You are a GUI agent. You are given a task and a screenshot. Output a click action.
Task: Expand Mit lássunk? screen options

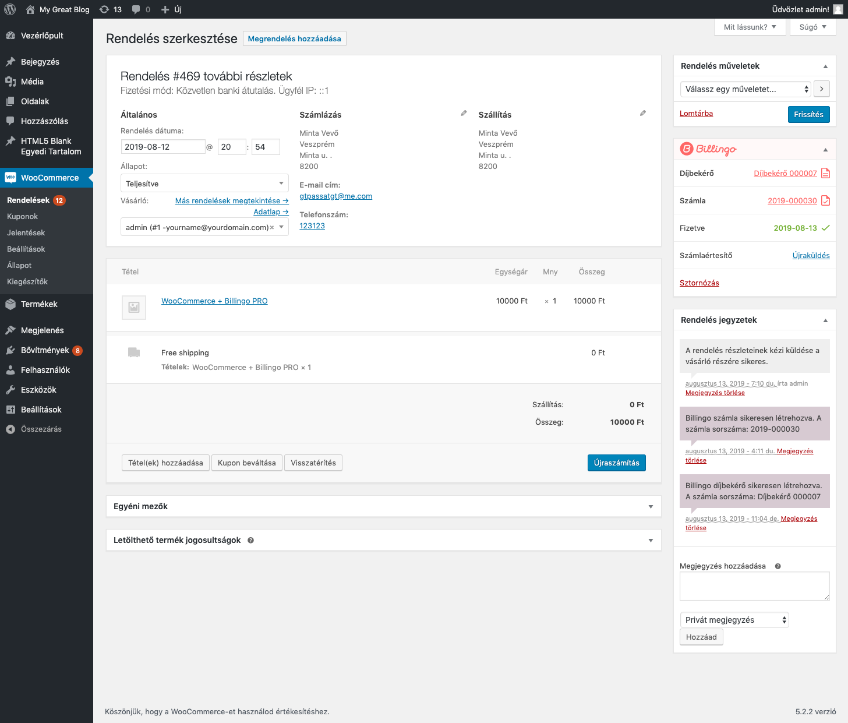750,27
